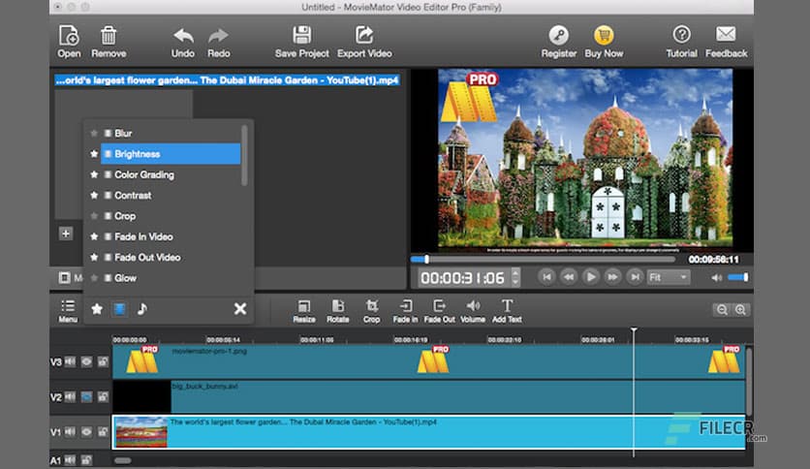Viewport: 810px width, 469px height.
Task: Toggle visibility of track V2
Action: 86,396
